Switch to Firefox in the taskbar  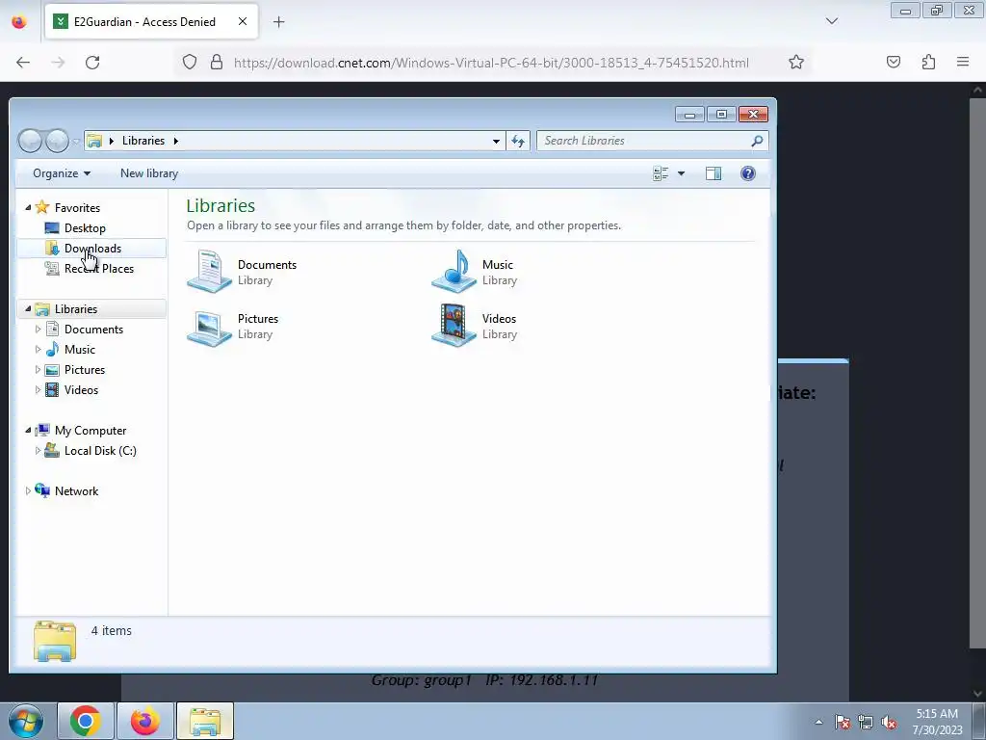coord(144,721)
